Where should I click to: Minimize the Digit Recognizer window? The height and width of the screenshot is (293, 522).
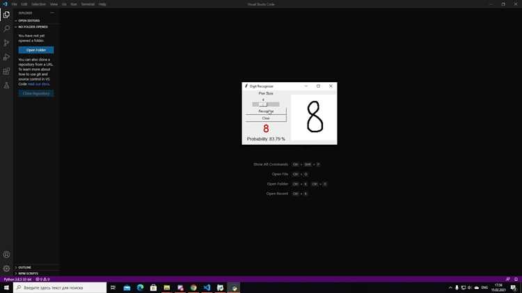pyautogui.click(x=306, y=86)
